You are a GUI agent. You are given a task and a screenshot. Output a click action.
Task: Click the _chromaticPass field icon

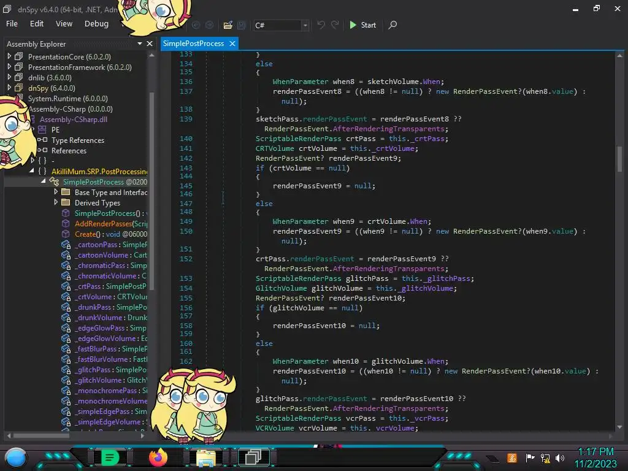pyautogui.click(x=66, y=265)
